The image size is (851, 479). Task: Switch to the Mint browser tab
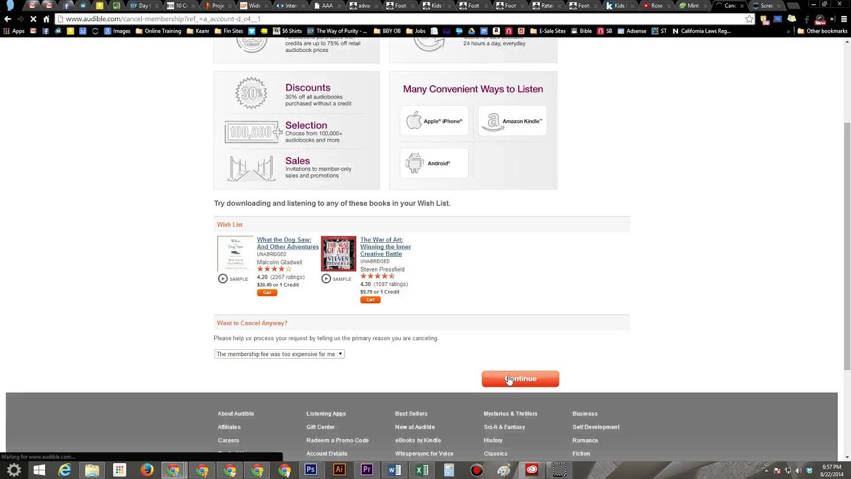693,5
